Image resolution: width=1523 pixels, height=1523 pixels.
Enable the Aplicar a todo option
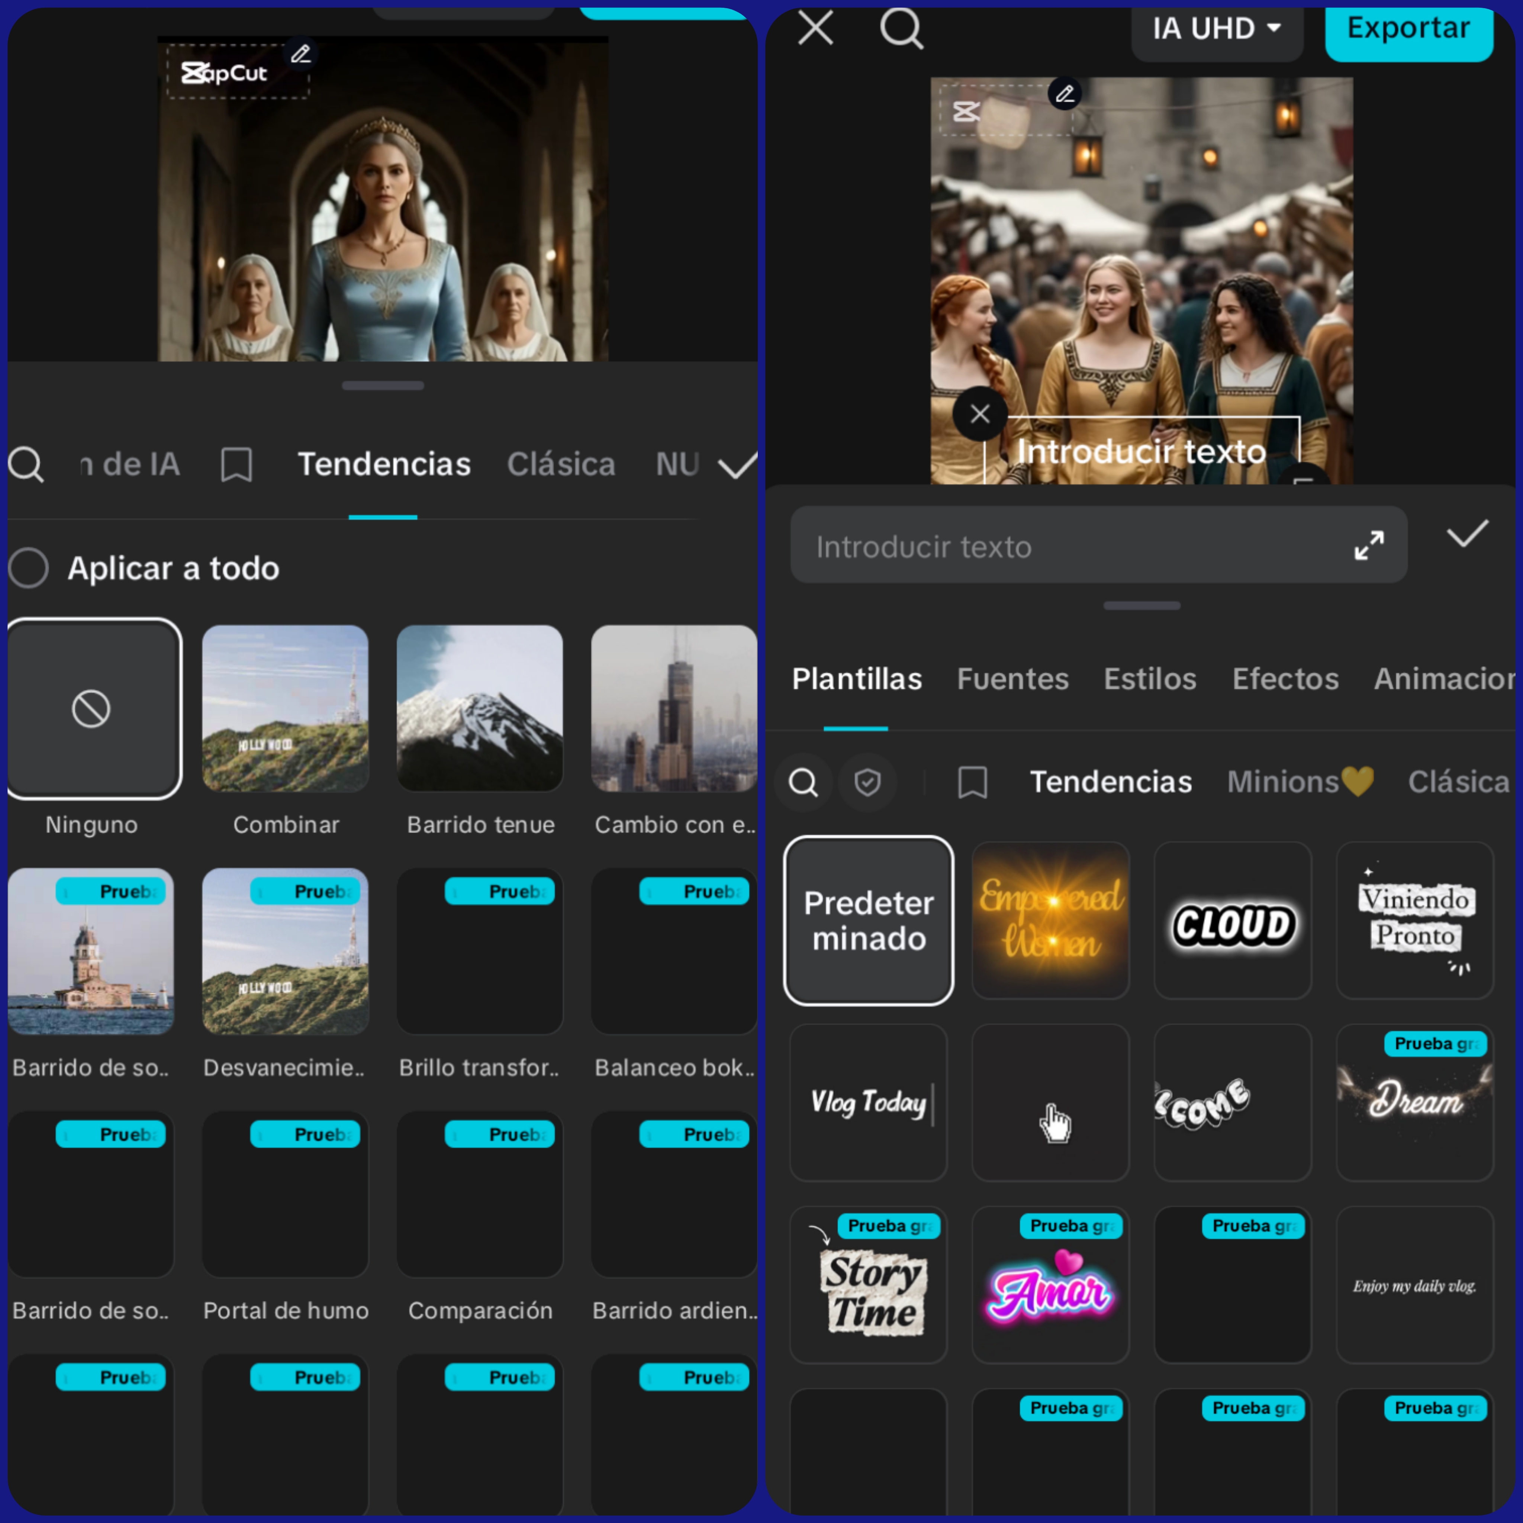coord(28,569)
